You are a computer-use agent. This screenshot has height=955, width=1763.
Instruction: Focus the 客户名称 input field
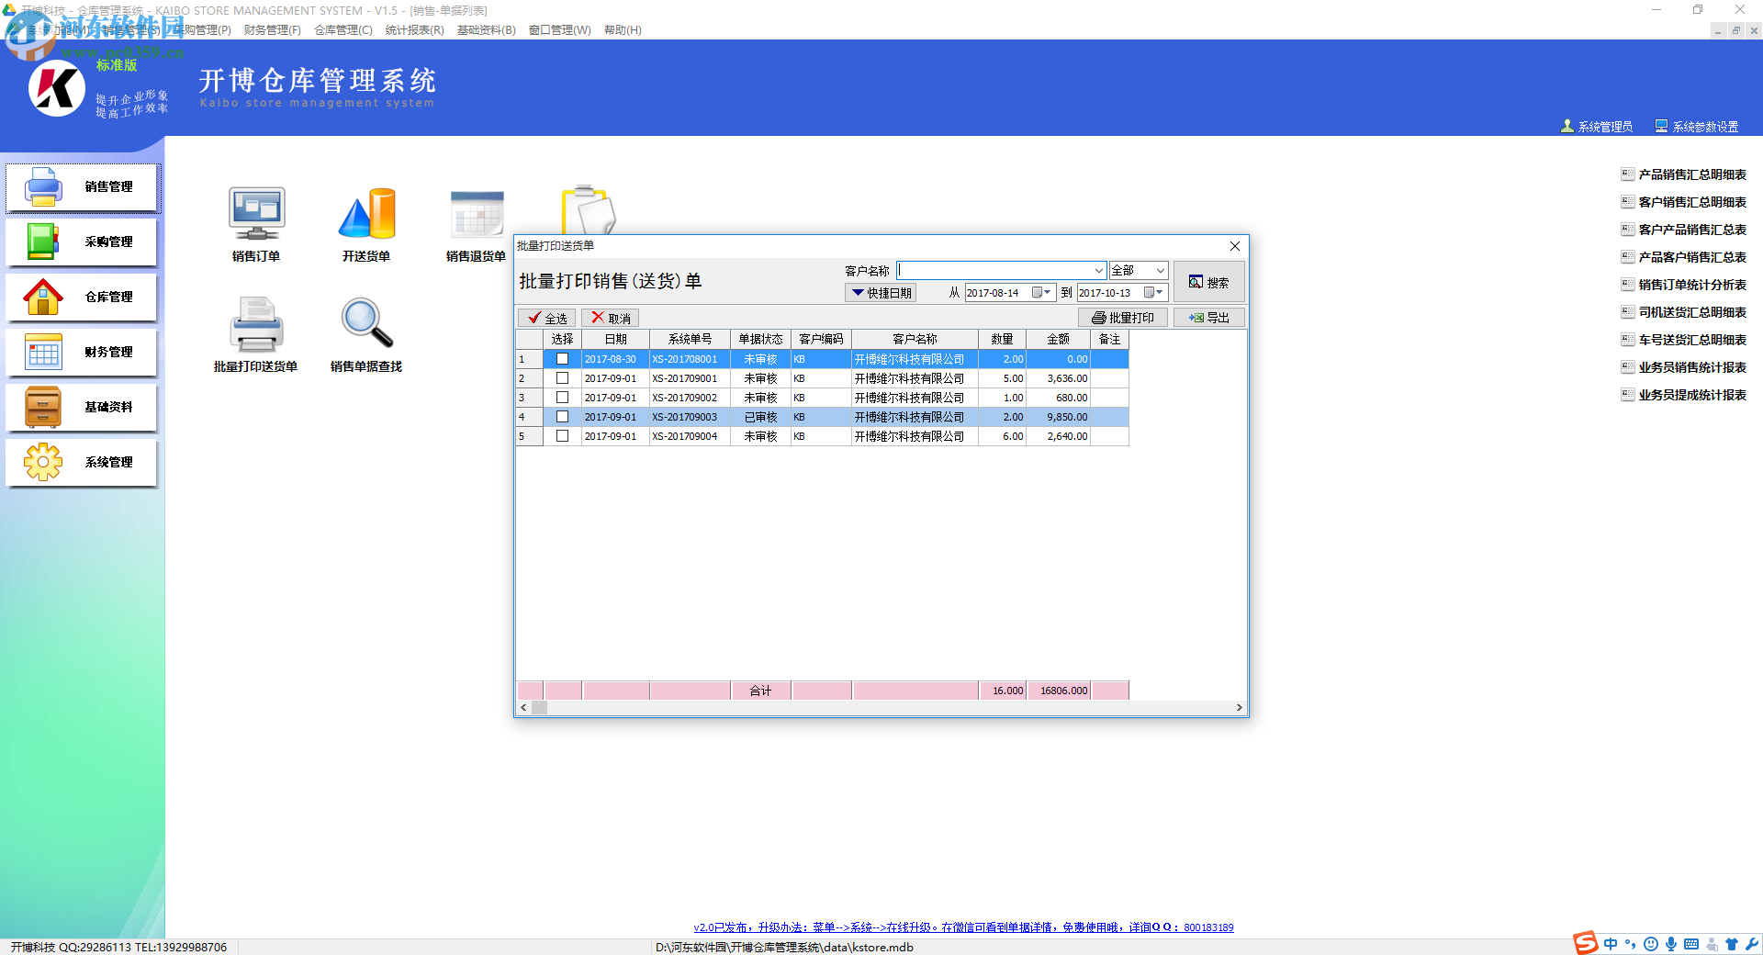994,270
